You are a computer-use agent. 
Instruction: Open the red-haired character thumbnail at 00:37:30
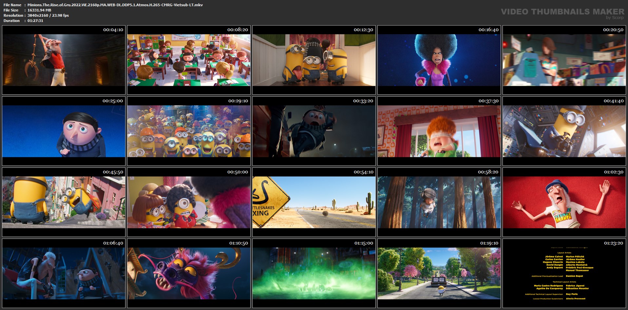439,131
